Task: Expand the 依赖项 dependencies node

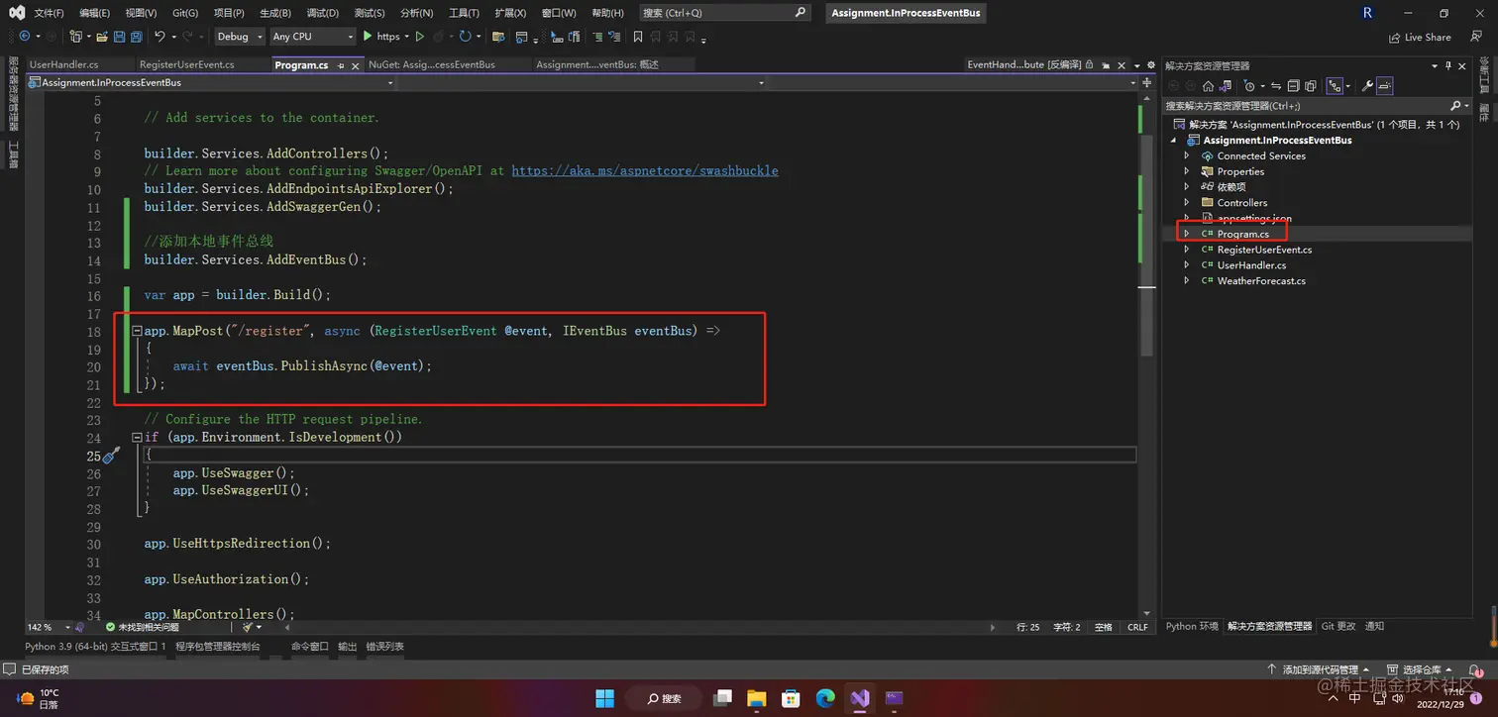Action: point(1187,186)
